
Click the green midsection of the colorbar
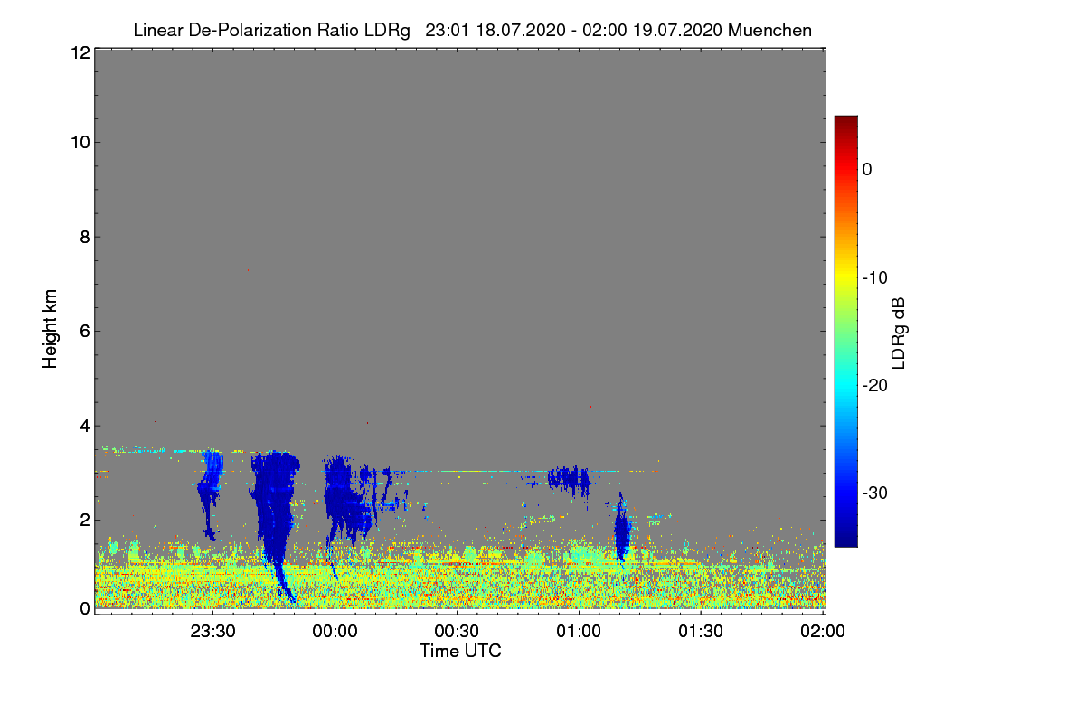click(845, 331)
